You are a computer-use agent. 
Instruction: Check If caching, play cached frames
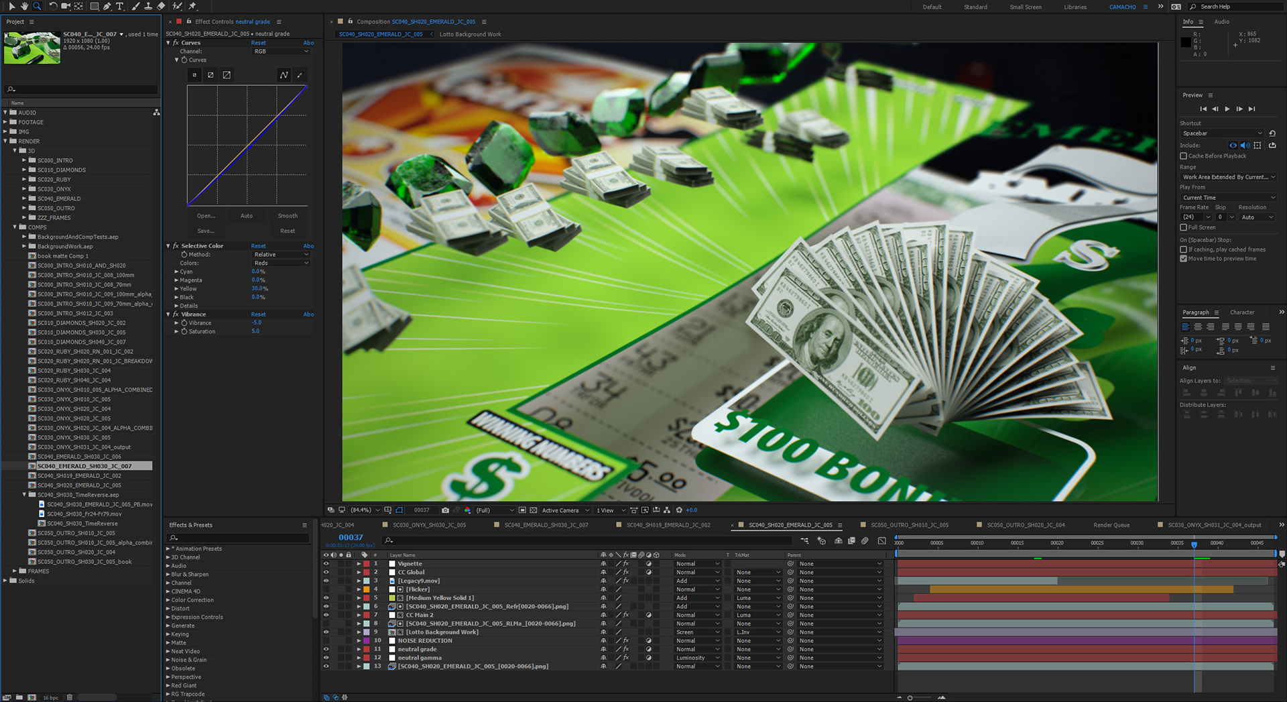click(x=1184, y=249)
